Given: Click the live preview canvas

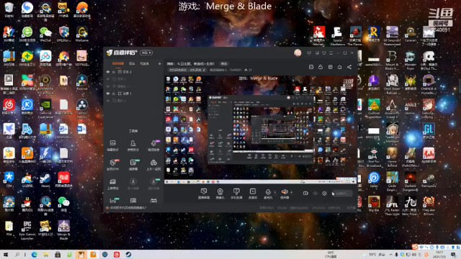Looking at the screenshot, I should tap(261, 129).
